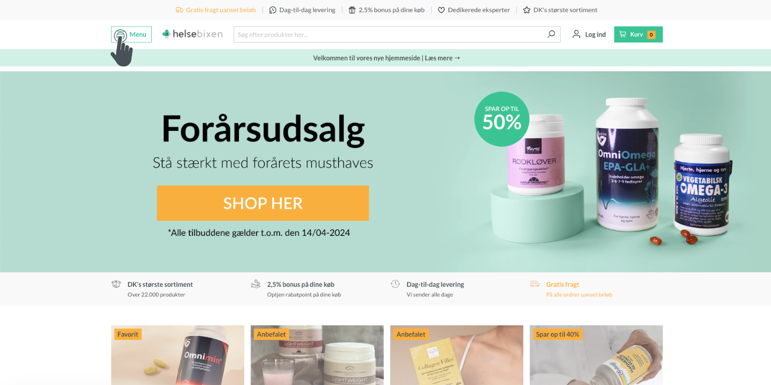771x385 pixels.
Task: Open the Kurv shopping cart
Action: [x=638, y=34]
